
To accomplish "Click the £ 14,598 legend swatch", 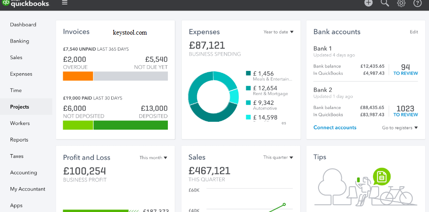I will 248,117.
